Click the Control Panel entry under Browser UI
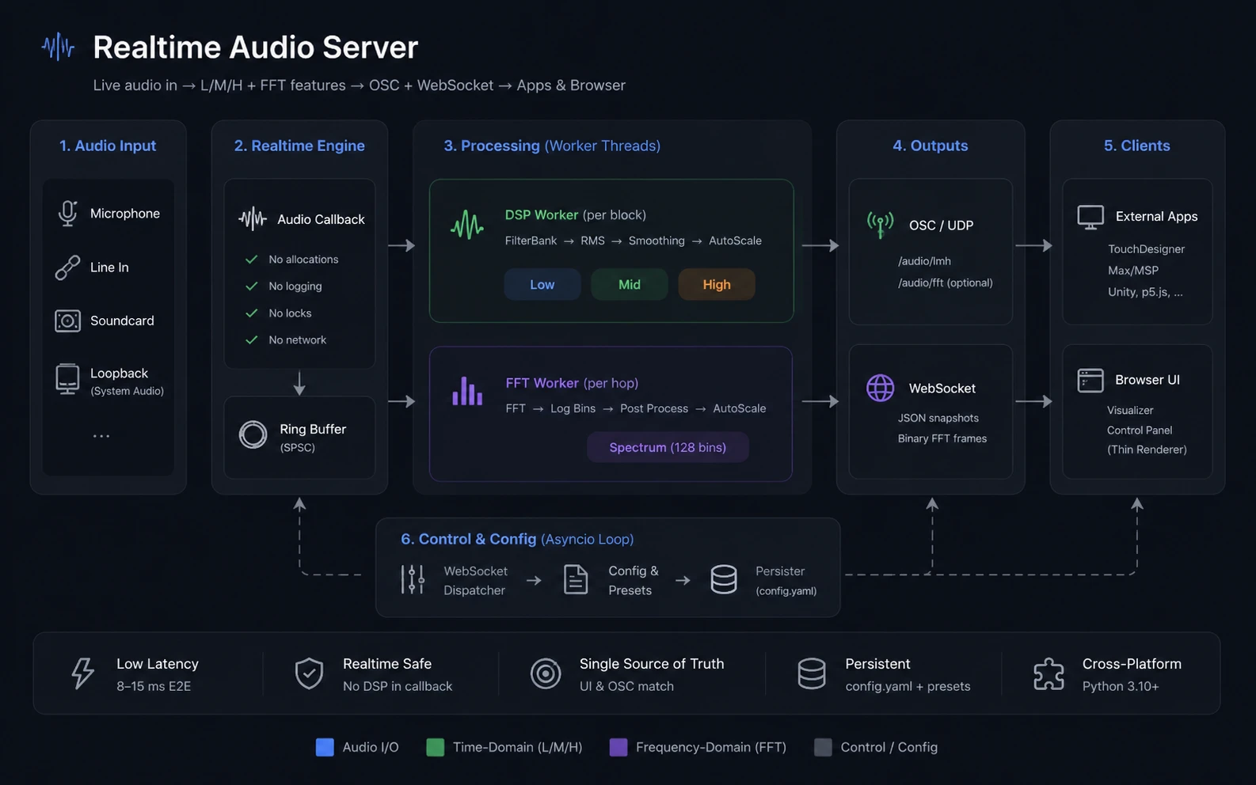 pos(1140,430)
